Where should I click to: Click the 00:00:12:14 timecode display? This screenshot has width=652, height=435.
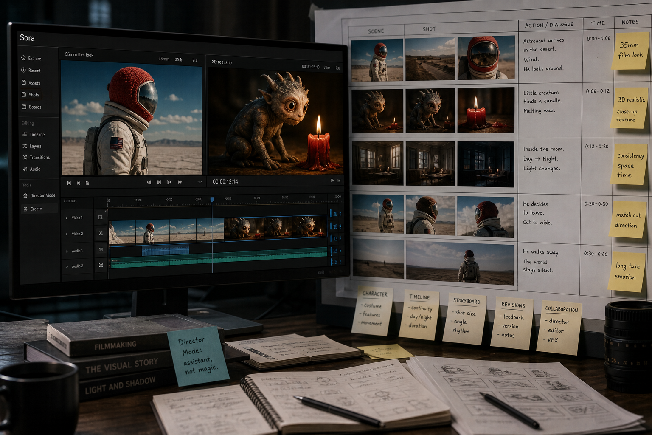pyautogui.click(x=225, y=181)
